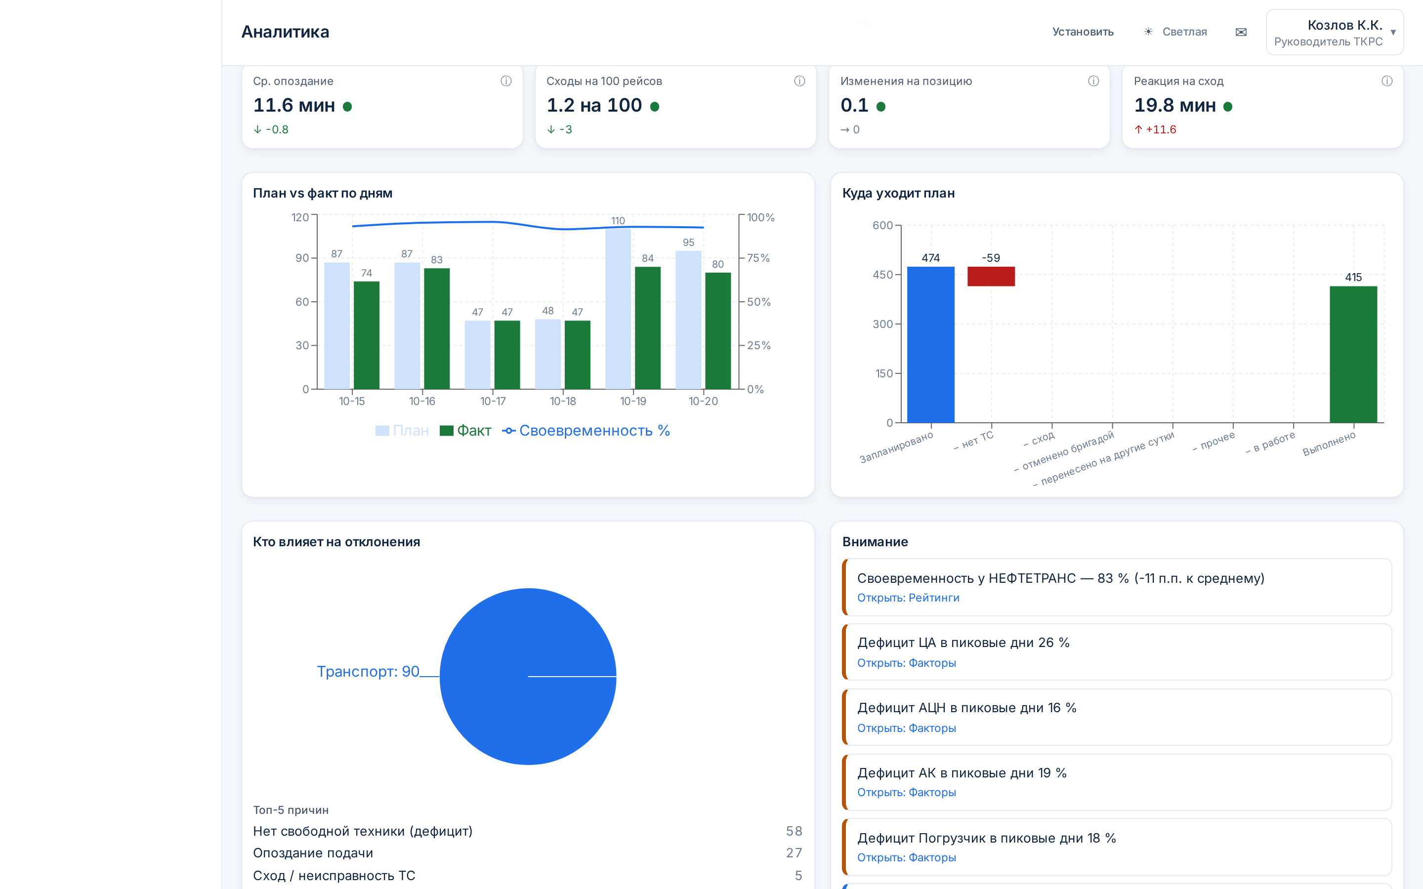
Task: Click the Куда уходит план heading
Action: coord(898,193)
